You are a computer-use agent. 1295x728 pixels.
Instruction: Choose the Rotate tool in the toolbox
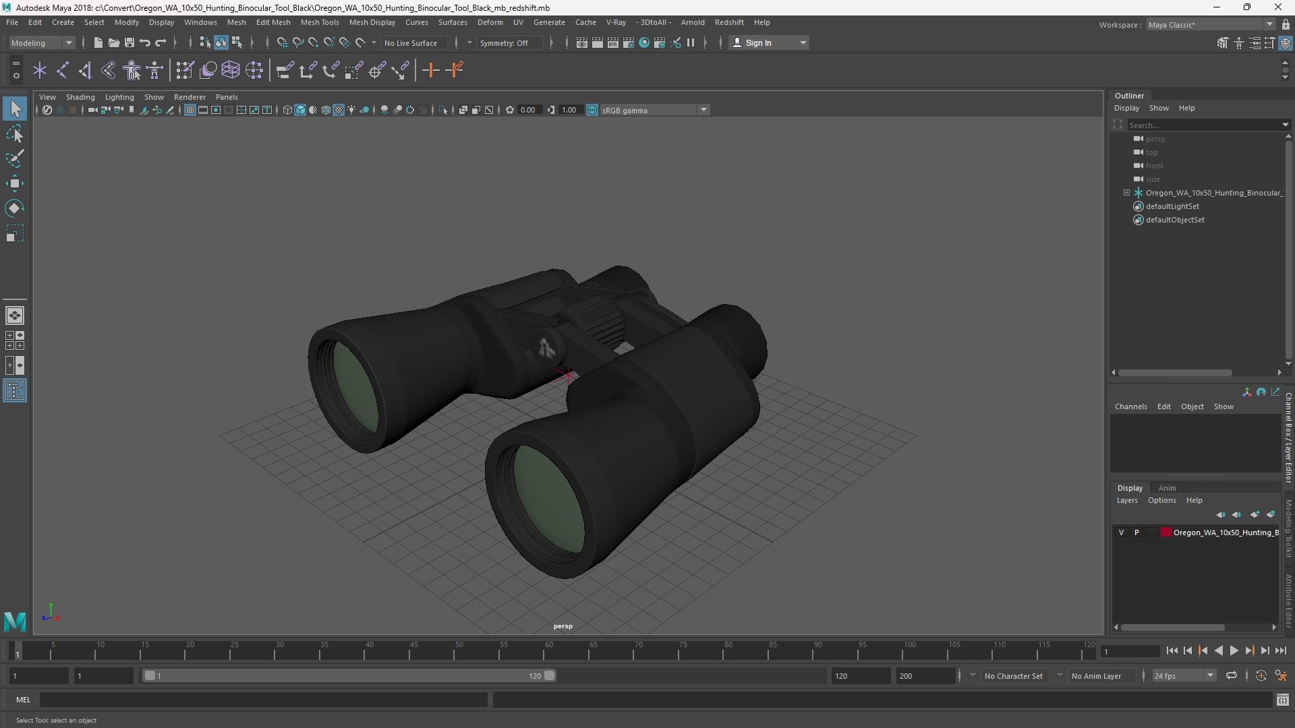(x=15, y=208)
